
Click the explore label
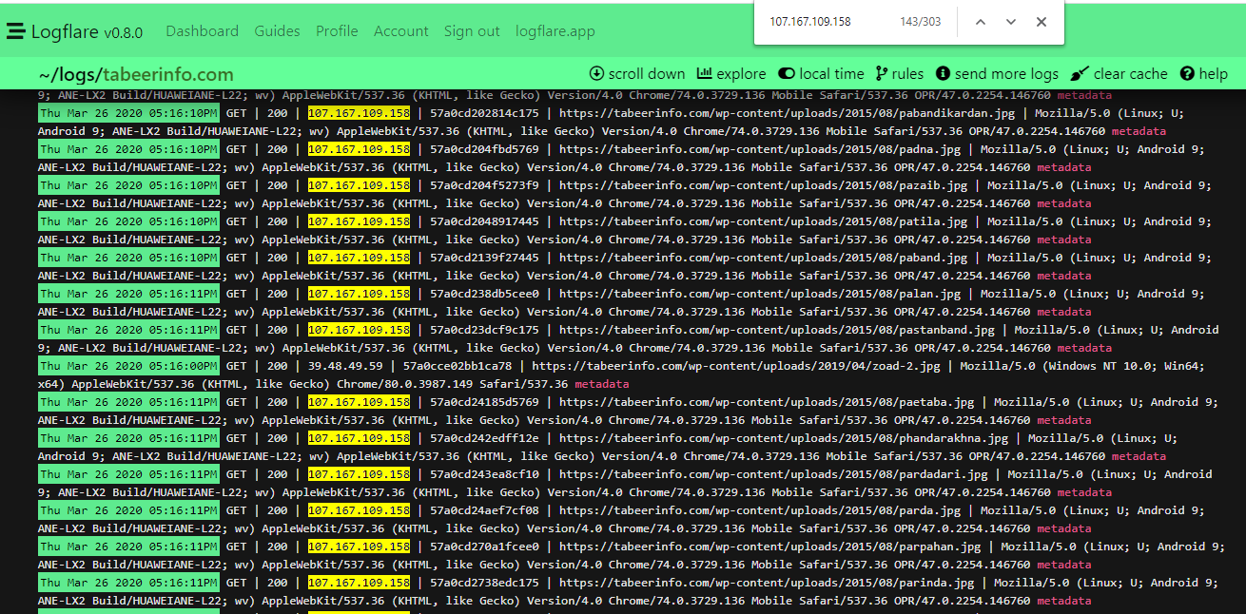pyautogui.click(x=741, y=73)
